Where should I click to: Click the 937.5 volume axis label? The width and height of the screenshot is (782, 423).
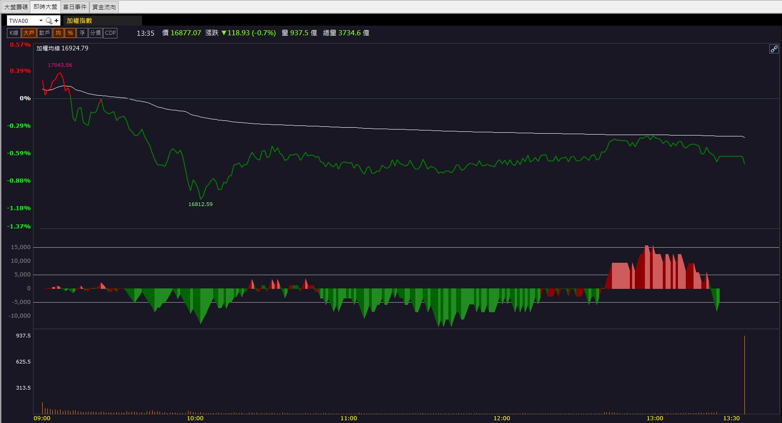[23, 336]
